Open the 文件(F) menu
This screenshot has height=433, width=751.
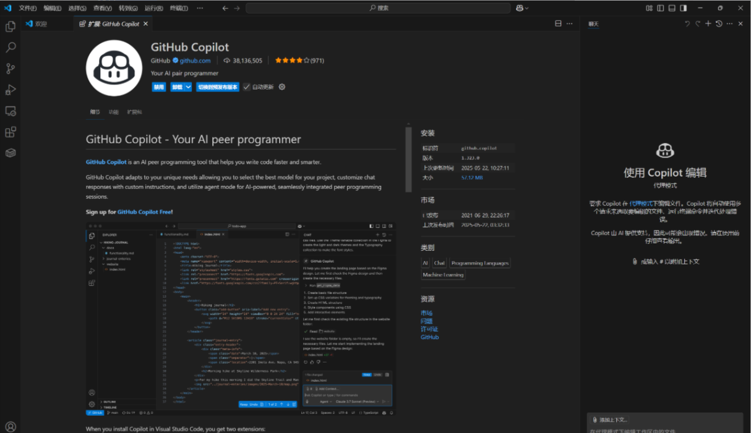(x=28, y=8)
